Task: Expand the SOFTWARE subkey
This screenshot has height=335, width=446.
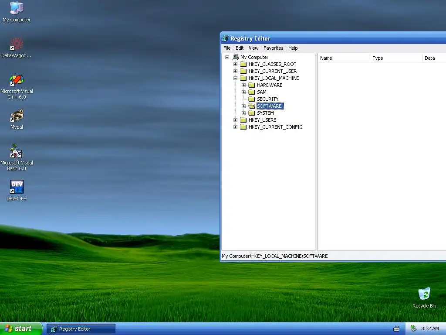Action: pyautogui.click(x=243, y=106)
